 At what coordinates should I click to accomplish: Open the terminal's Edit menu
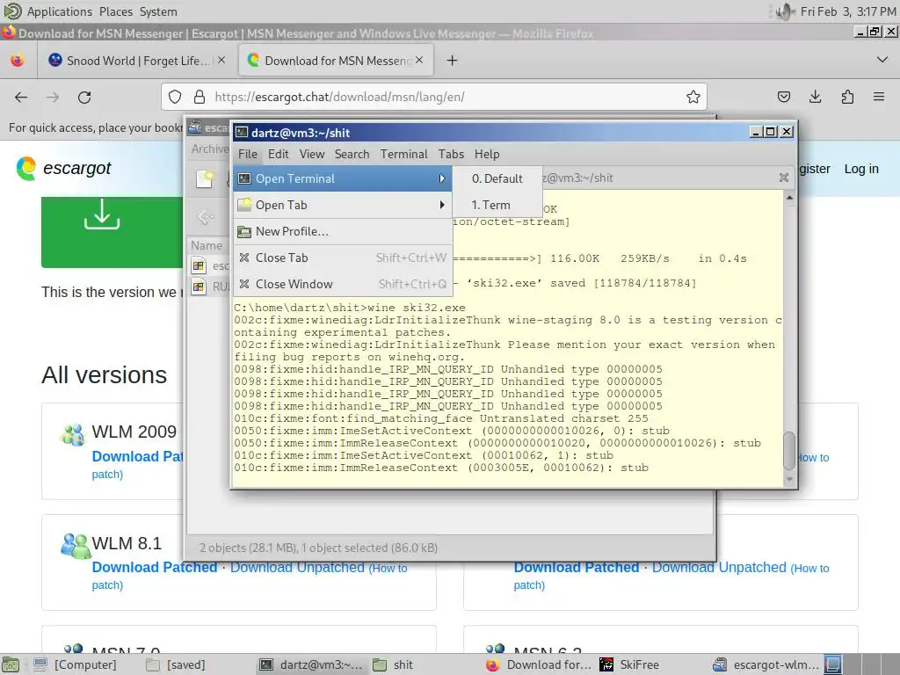tap(279, 154)
